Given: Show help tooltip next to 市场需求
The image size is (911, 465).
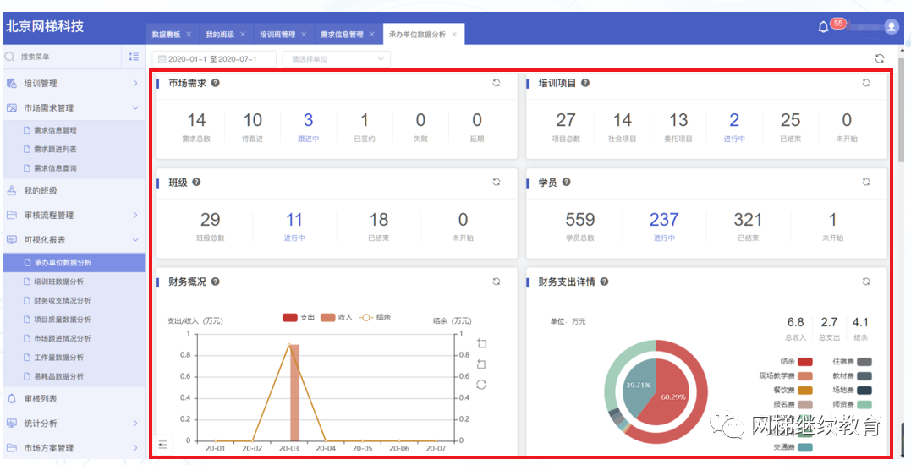Looking at the screenshot, I should coord(216,83).
